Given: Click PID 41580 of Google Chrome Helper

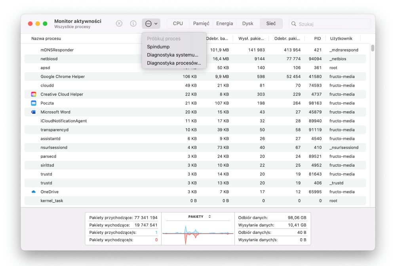Looking at the screenshot, I should [315, 76].
